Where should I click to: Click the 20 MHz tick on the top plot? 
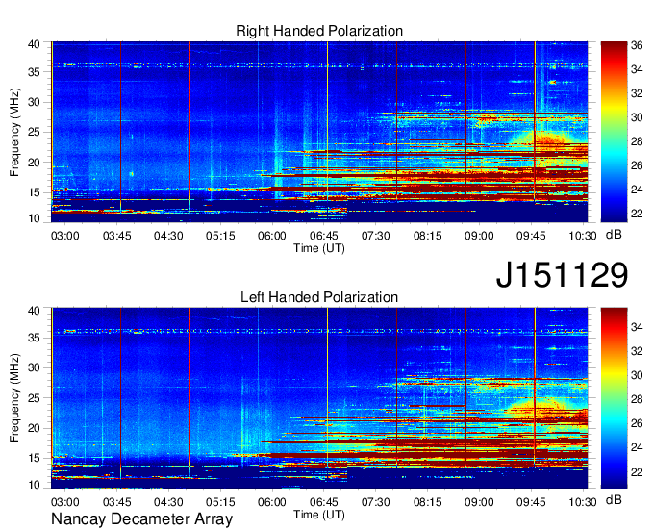[x=34, y=163]
